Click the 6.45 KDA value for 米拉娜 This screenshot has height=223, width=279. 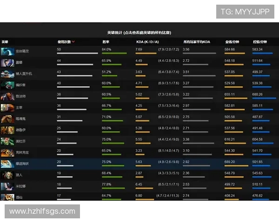(x=139, y=184)
